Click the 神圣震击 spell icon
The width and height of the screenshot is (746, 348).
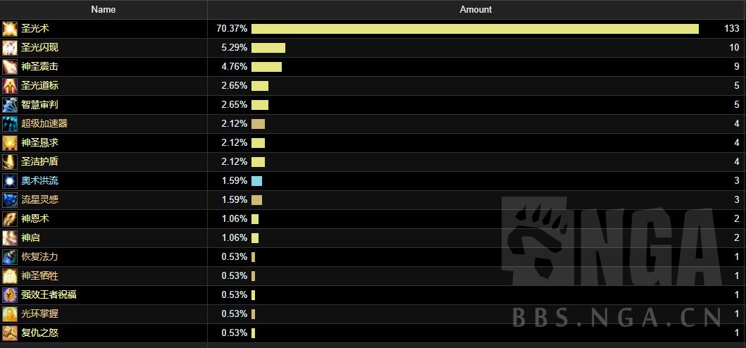[10, 67]
